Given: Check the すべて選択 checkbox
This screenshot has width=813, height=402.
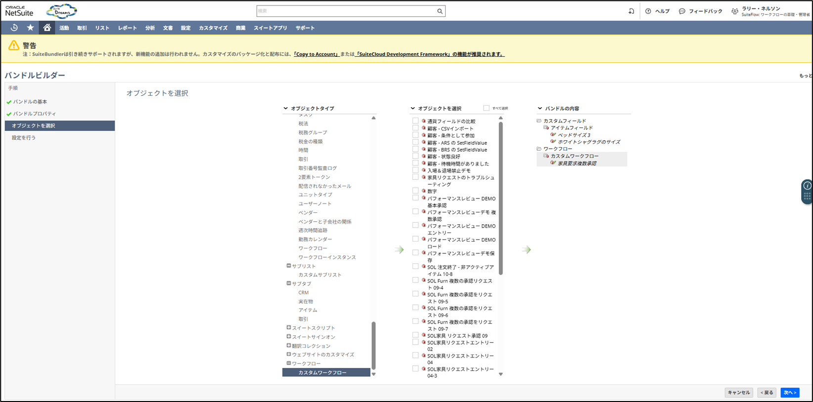Looking at the screenshot, I should click(x=487, y=108).
